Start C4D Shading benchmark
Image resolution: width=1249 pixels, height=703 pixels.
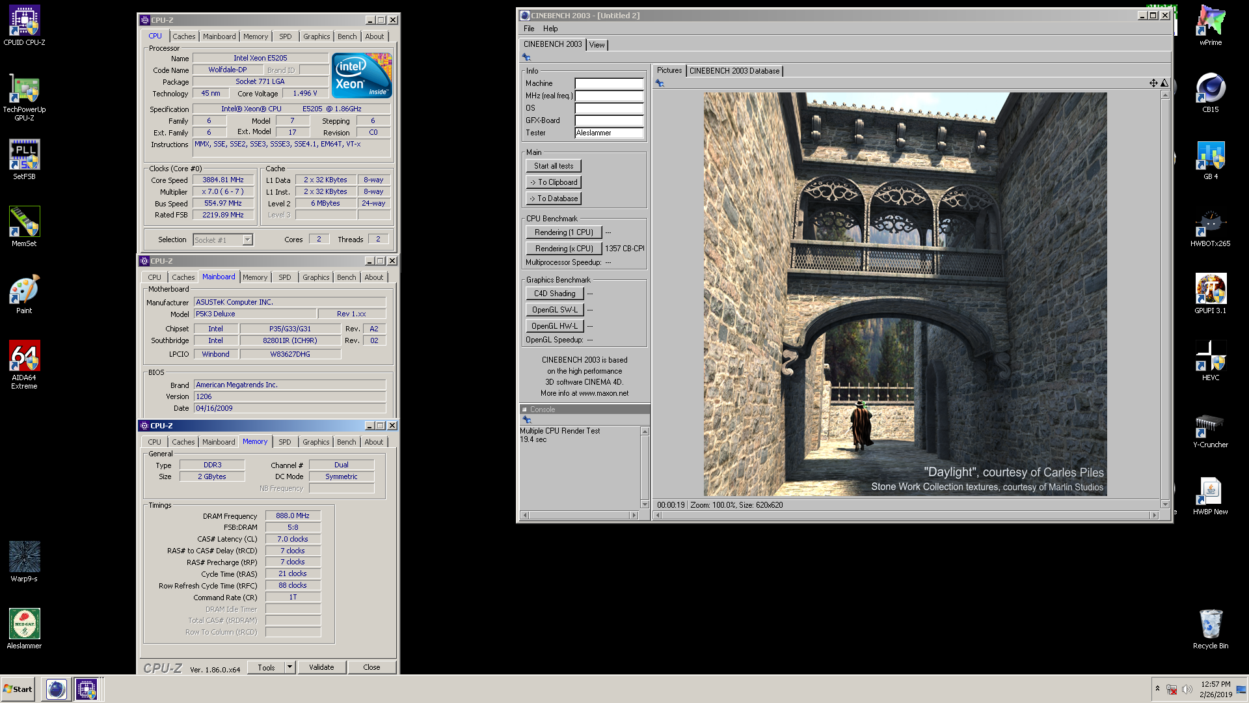[555, 294]
